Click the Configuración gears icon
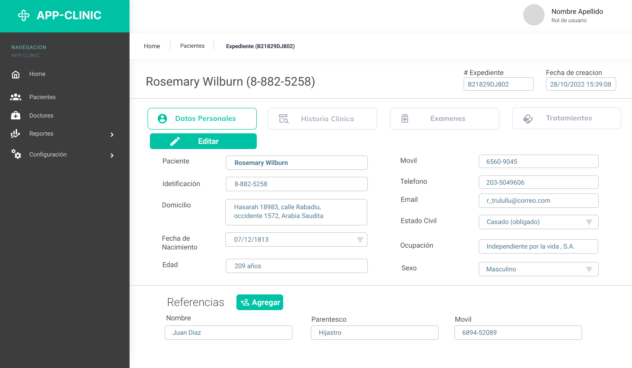 coord(16,154)
